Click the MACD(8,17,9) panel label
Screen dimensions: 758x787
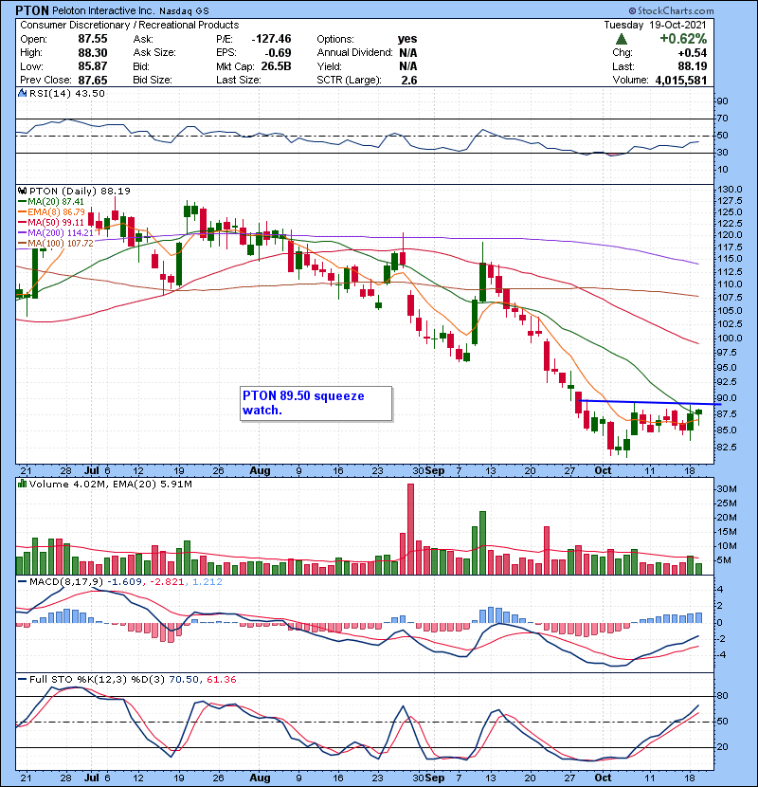tap(66, 582)
